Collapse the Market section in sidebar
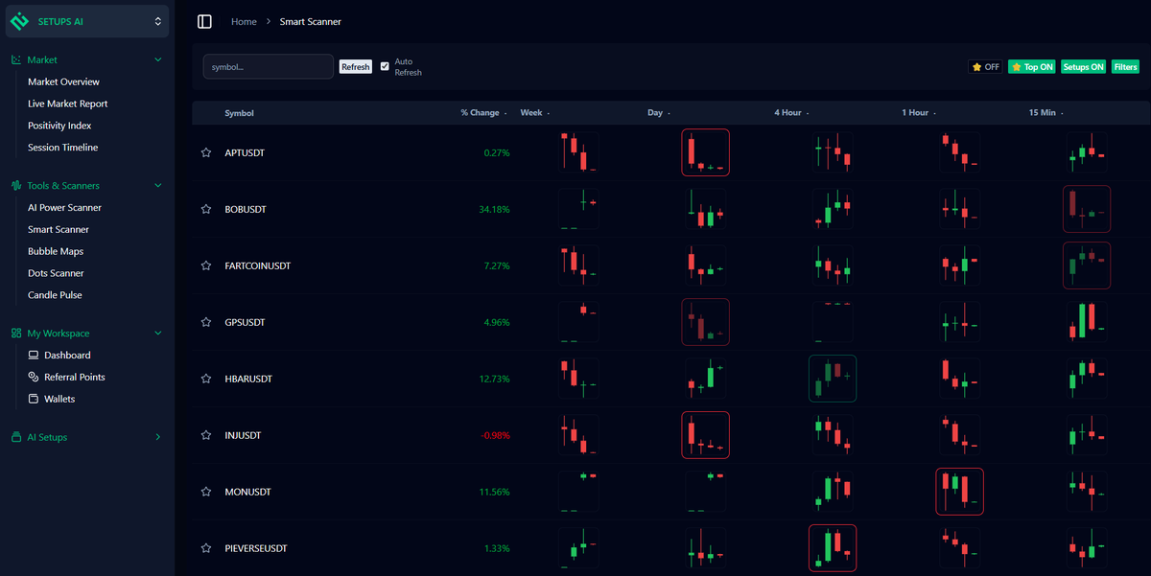The image size is (1151, 576). point(158,59)
